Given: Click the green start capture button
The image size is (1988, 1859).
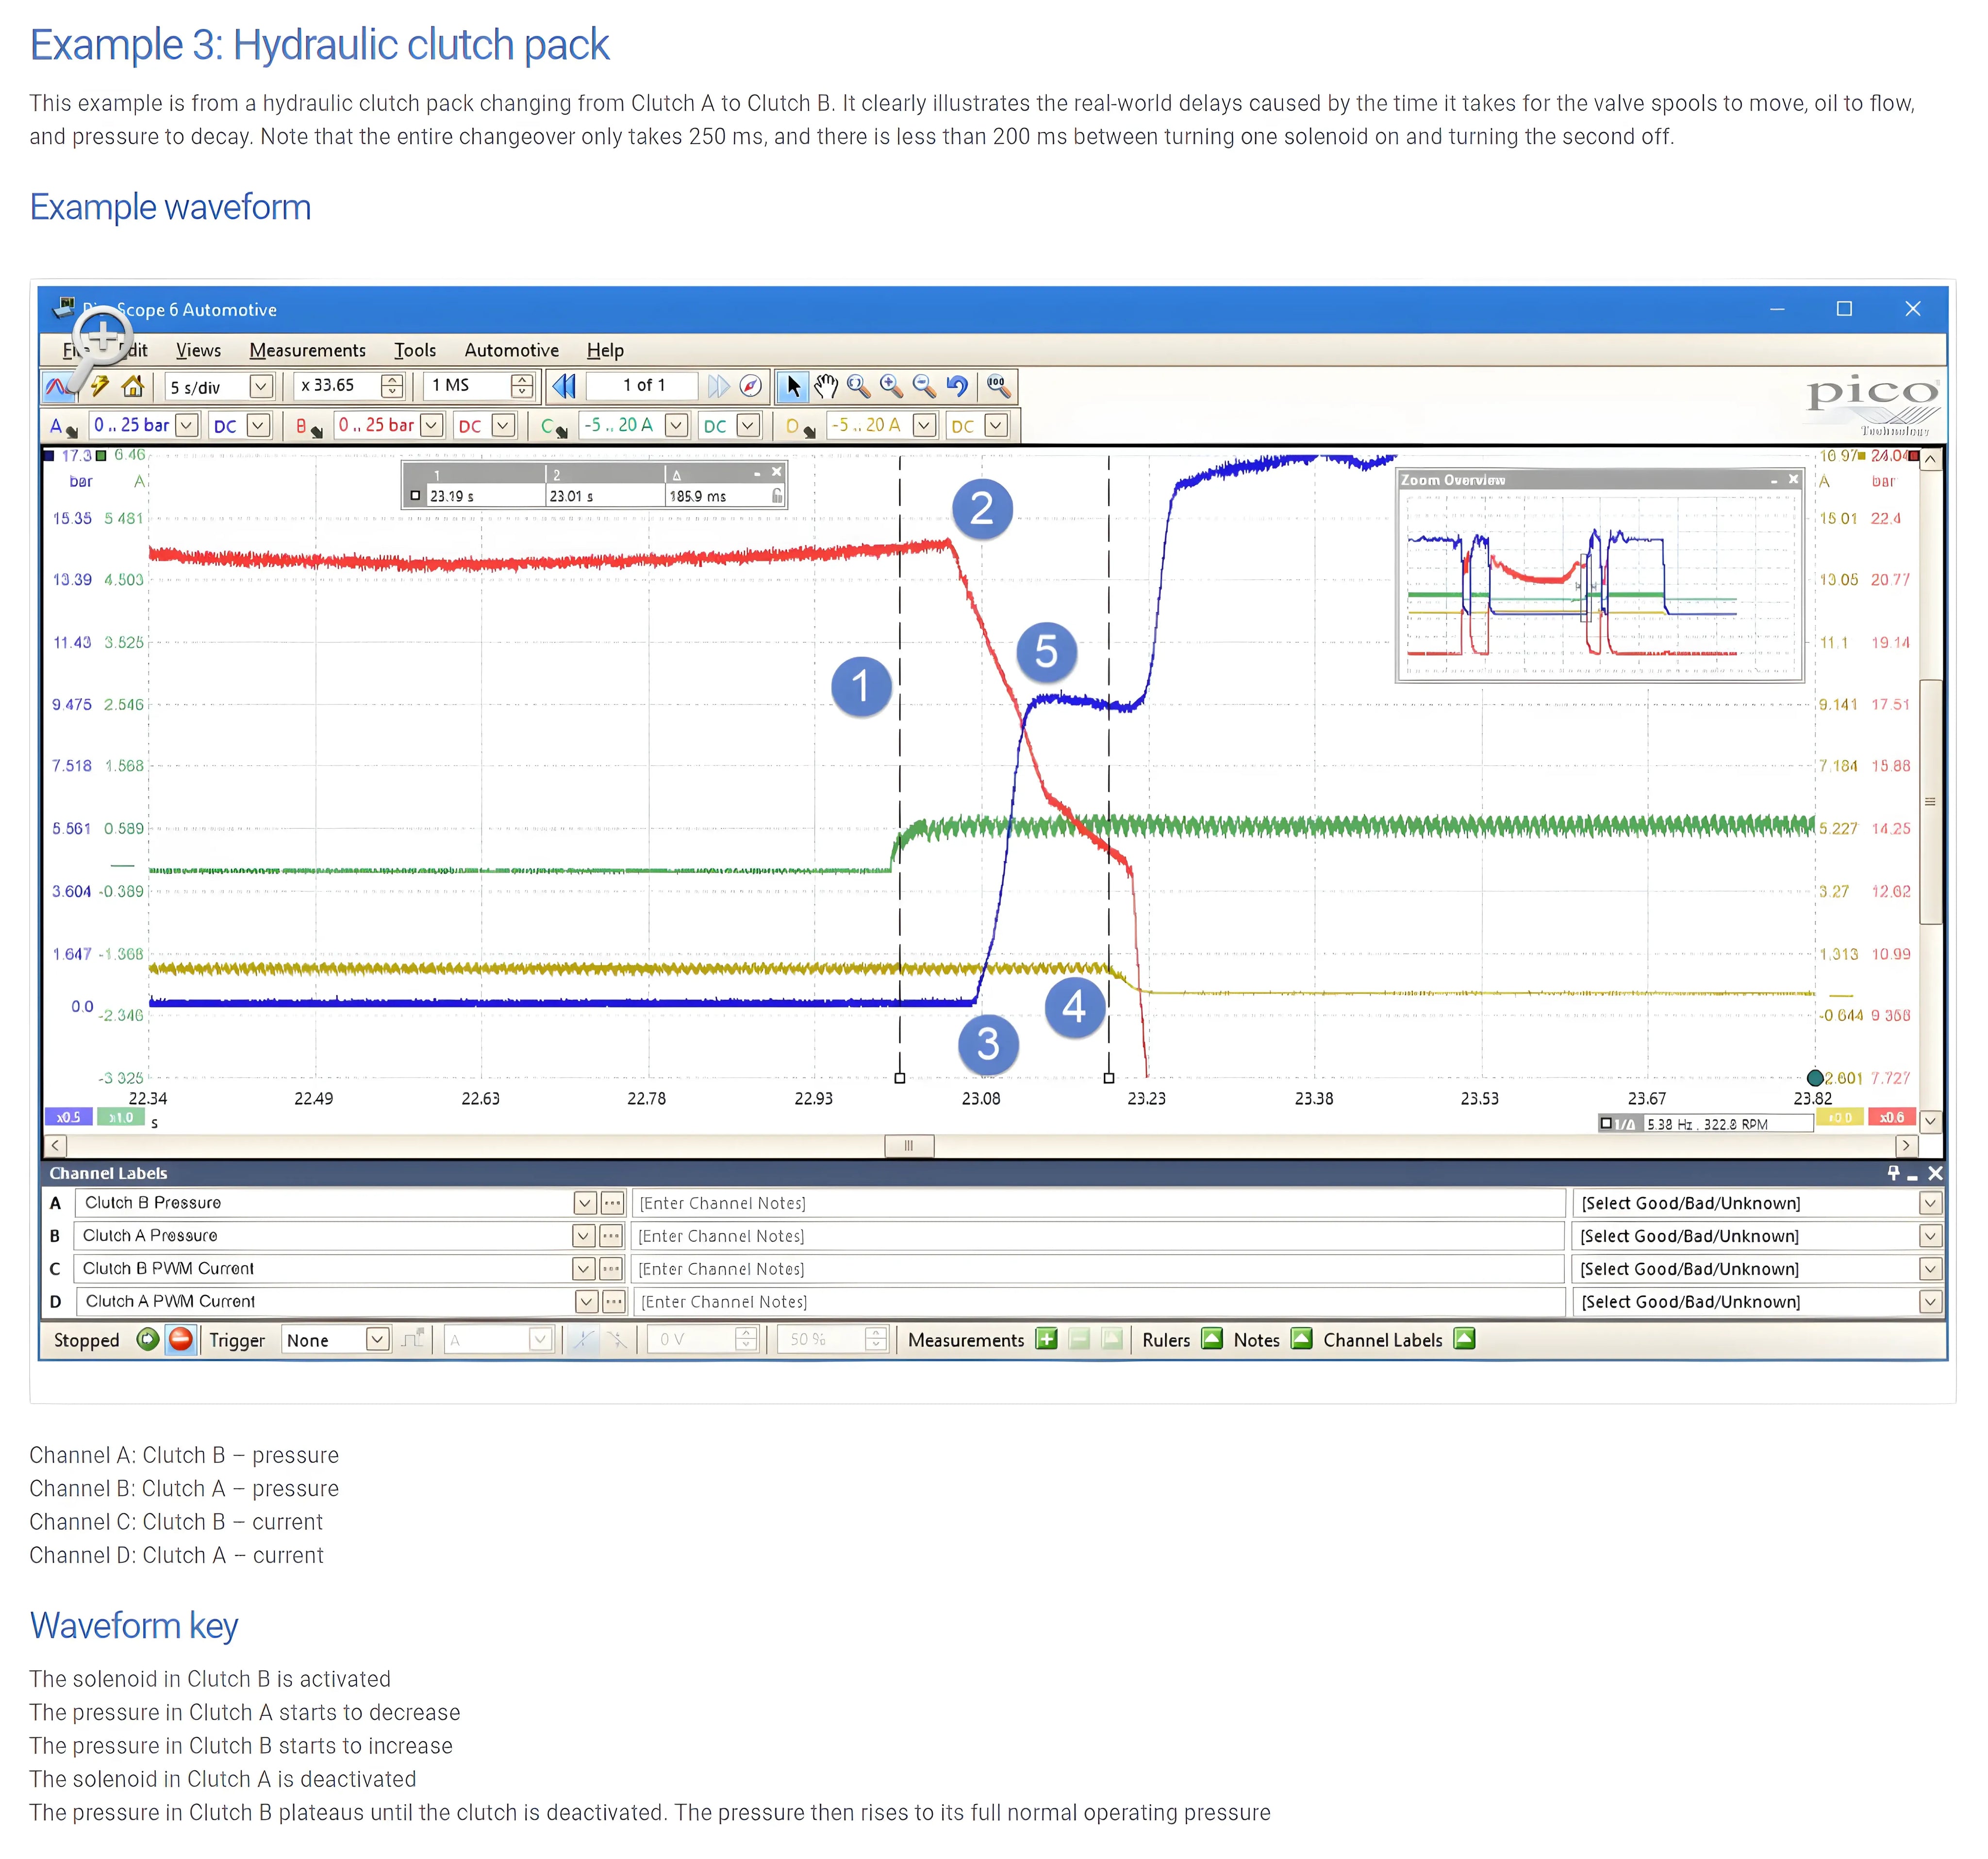Looking at the screenshot, I should [x=148, y=1340].
